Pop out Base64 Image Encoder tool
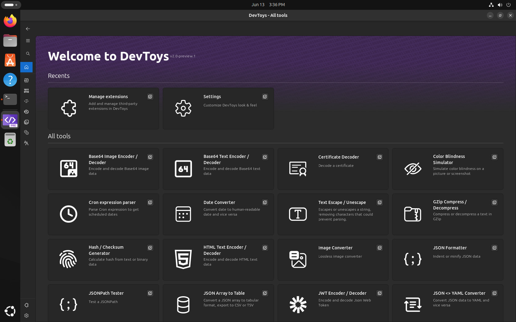The image size is (516, 322). [x=150, y=157]
